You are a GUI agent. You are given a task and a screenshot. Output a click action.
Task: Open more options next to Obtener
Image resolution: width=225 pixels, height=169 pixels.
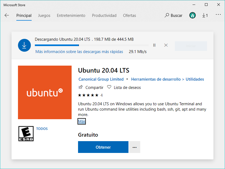coord(135,147)
